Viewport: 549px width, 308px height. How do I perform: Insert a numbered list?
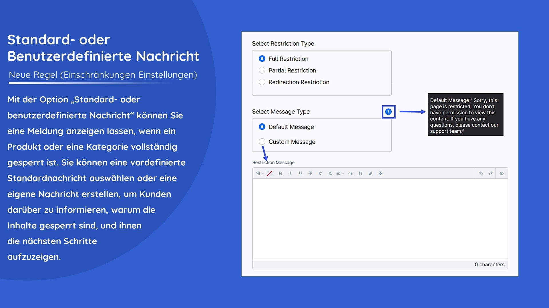coord(360,173)
